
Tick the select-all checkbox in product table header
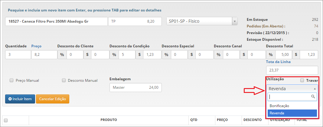tap(6, 120)
